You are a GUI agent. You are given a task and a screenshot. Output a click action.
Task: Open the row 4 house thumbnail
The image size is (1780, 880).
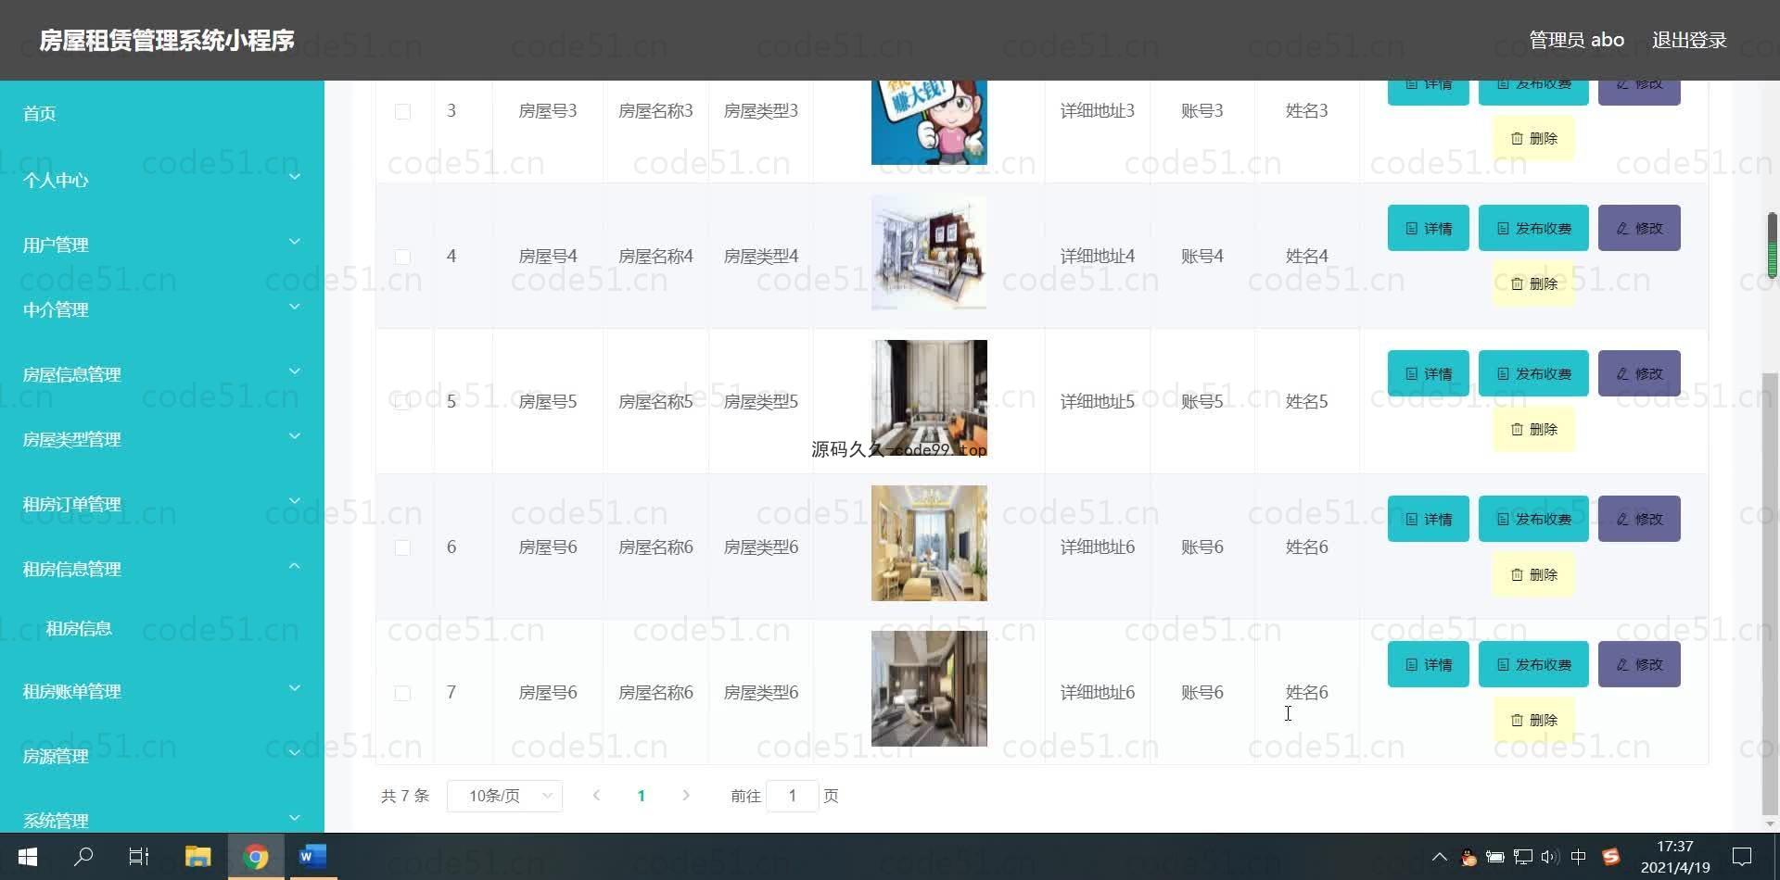[929, 253]
